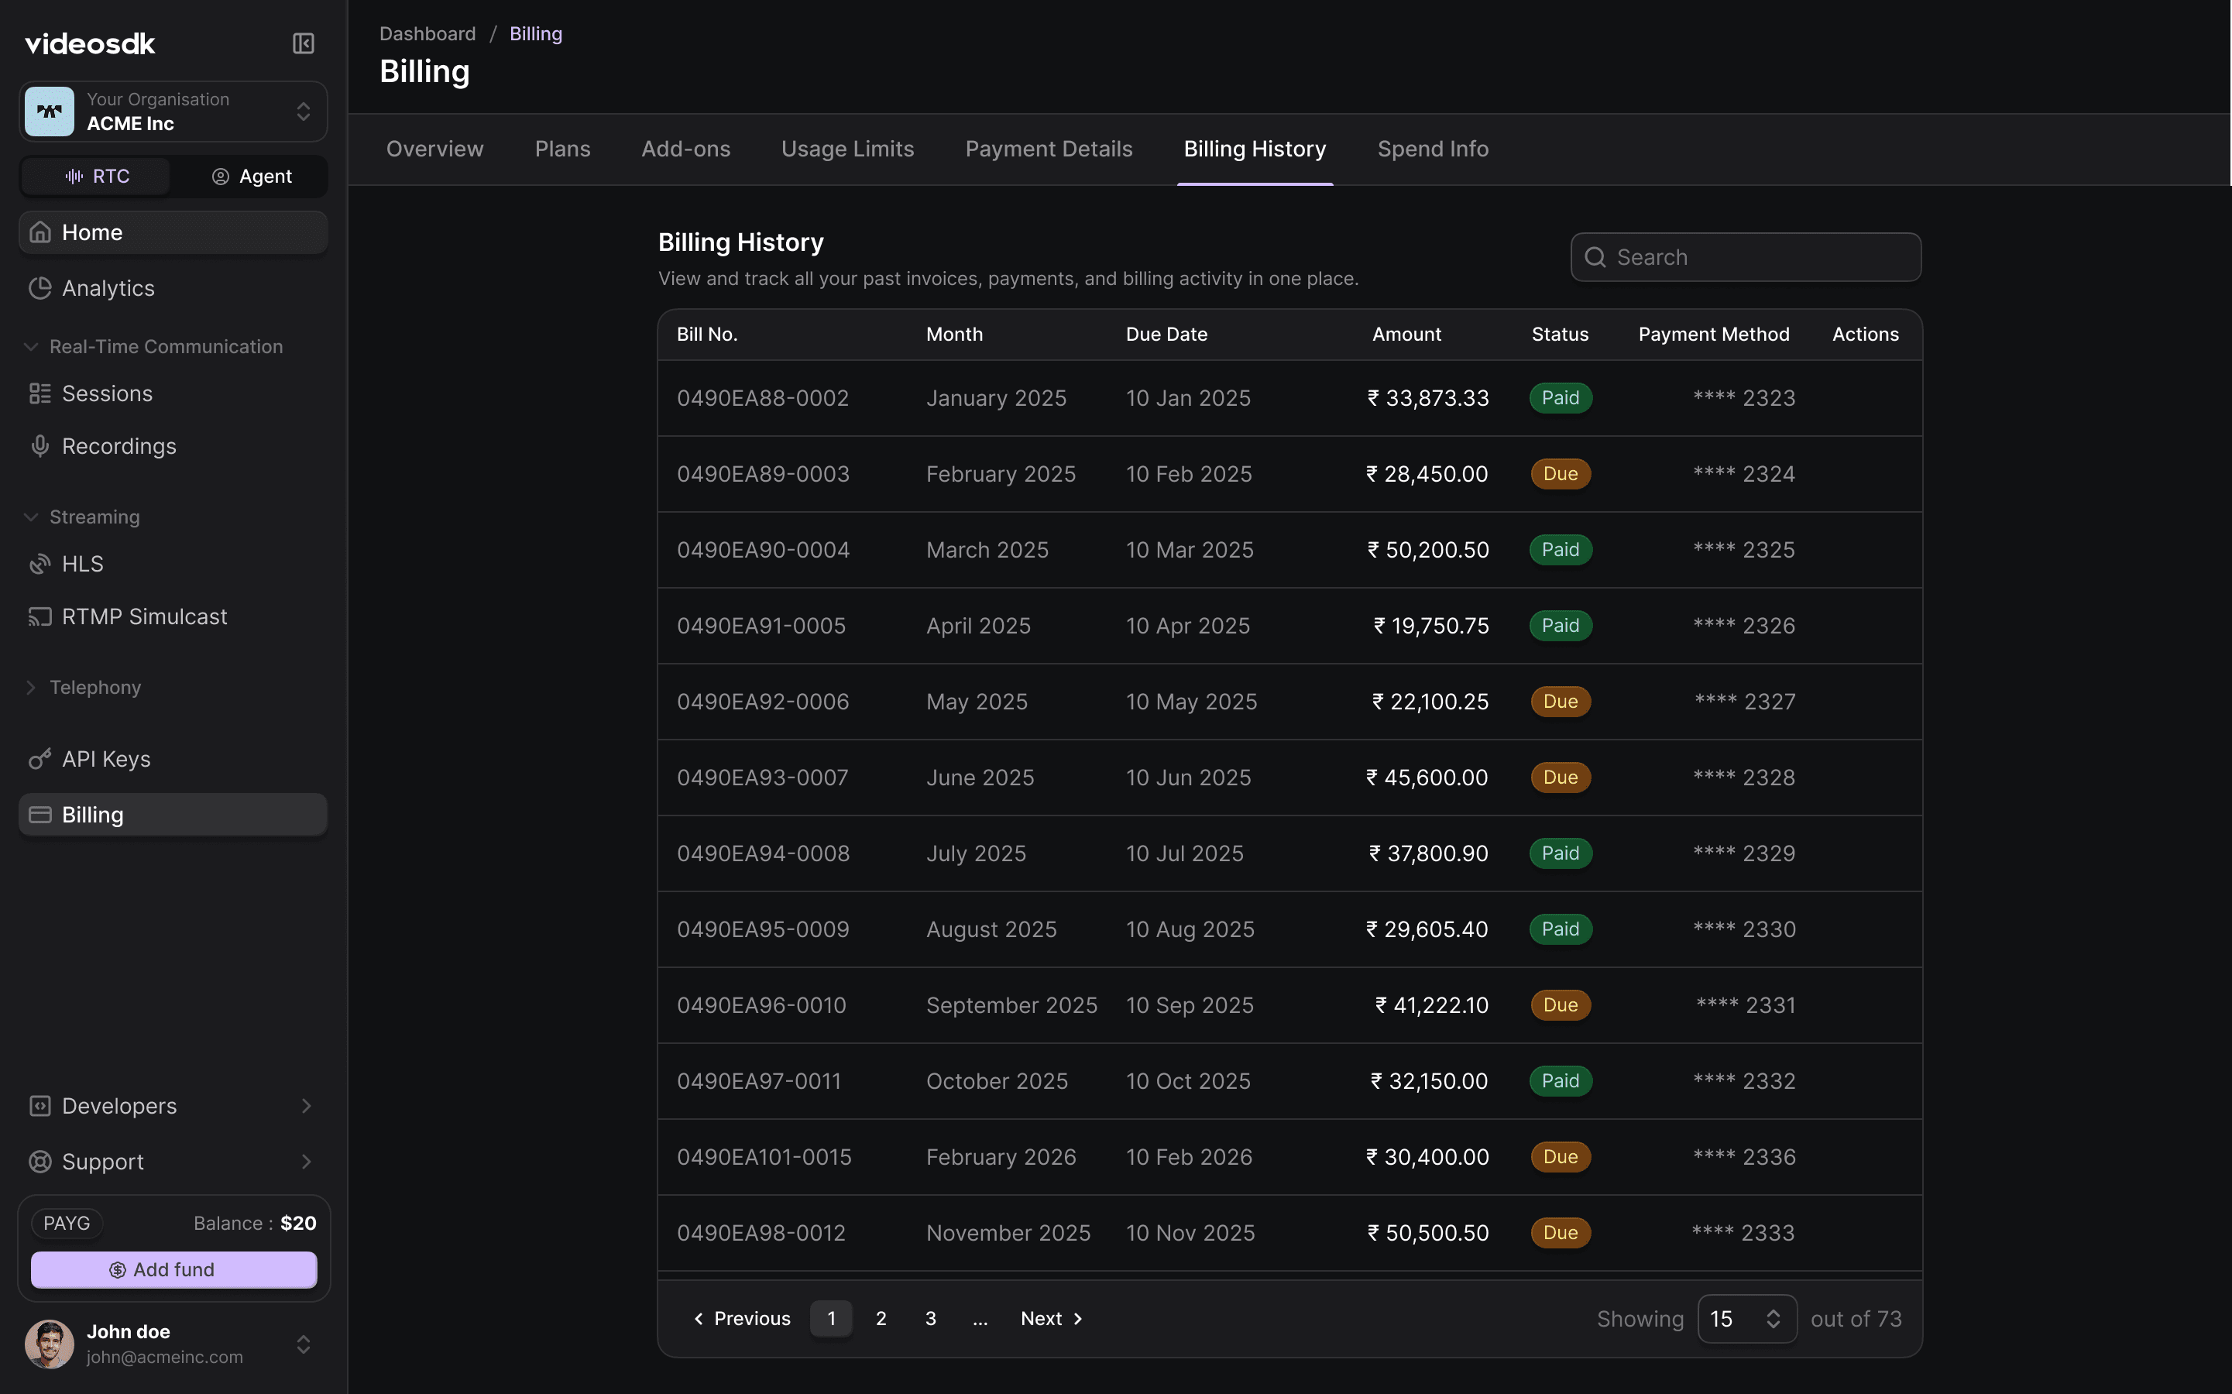Click inside the billing history search field
2232x1394 pixels.
click(x=1743, y=256)
